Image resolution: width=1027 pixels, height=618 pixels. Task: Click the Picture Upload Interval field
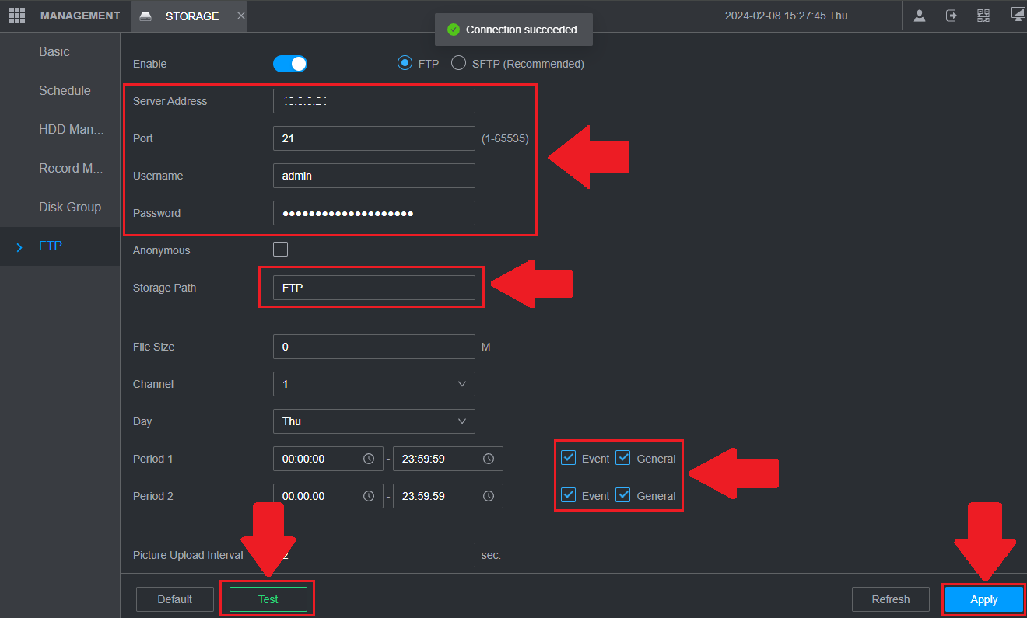(374, 555)
